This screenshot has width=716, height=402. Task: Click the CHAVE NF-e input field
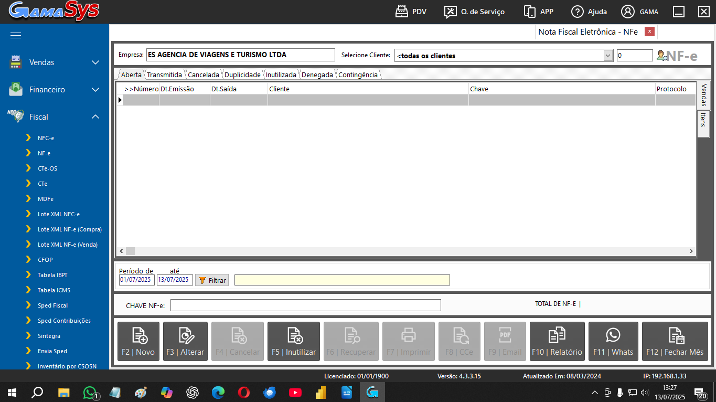305,305
